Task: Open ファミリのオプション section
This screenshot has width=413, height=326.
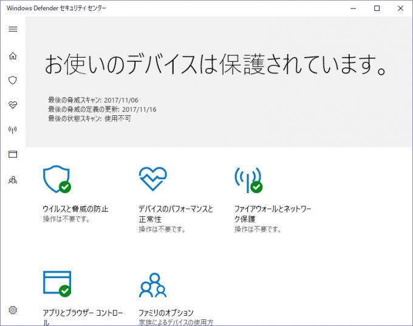Action: pos(166,313)
